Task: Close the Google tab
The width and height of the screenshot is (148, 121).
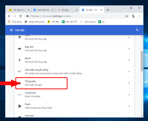Action: click(77, 10)
